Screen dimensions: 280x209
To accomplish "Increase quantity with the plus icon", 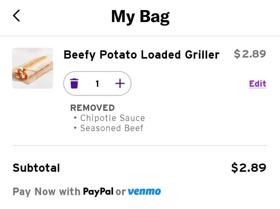I will (x=120, y=84).
